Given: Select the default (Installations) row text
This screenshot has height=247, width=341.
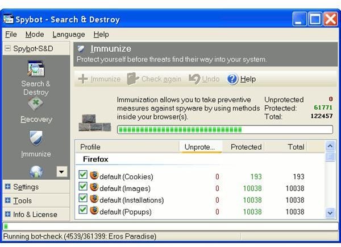Looking at the screenshot, I should [x=132, y=200].
